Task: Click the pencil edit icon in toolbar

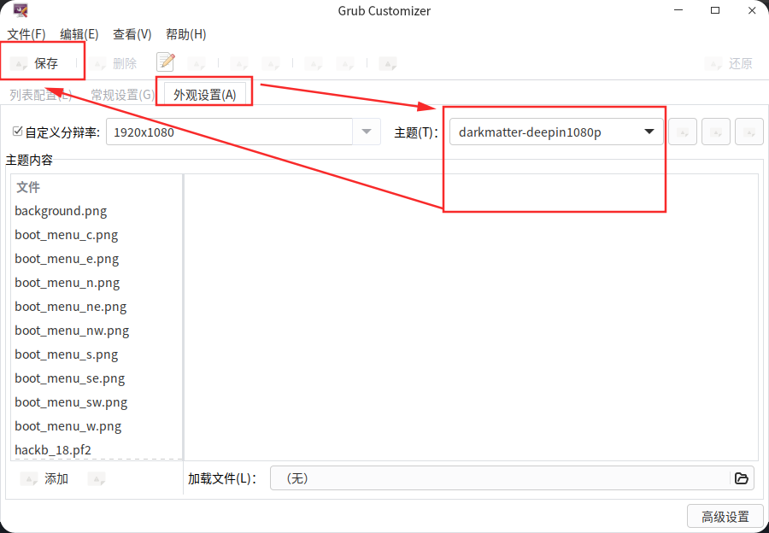Action: click(x=166, y=62)
